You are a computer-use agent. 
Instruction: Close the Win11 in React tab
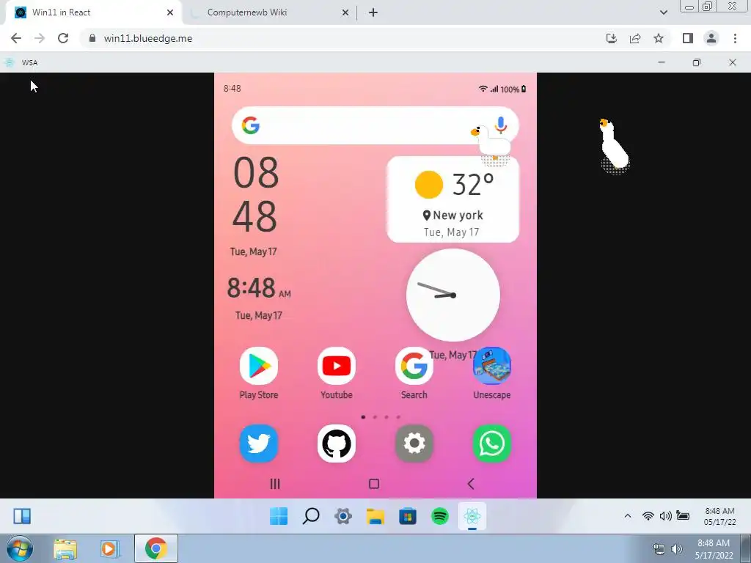pyautogui.click(x=170, y=12)
